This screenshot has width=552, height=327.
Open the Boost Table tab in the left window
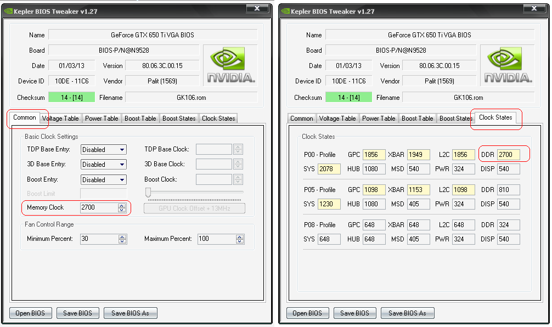tap(140, 119)
